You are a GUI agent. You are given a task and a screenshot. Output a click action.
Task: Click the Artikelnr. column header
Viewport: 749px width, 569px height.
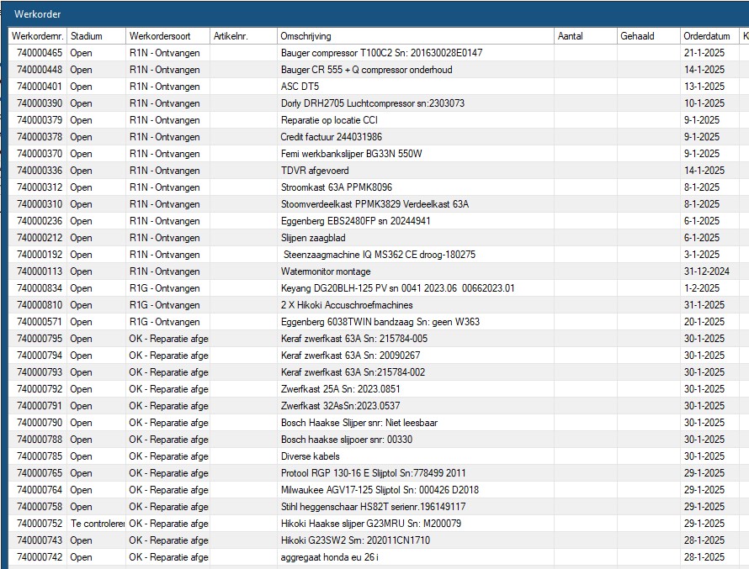[x=243, y=36]
